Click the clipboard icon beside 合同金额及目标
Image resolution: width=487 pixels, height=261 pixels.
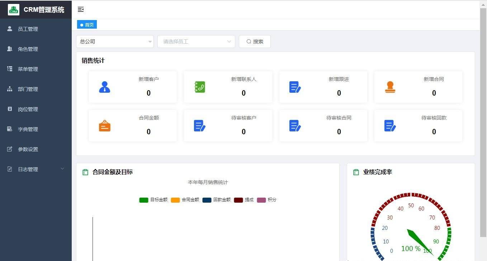(85, 172)
